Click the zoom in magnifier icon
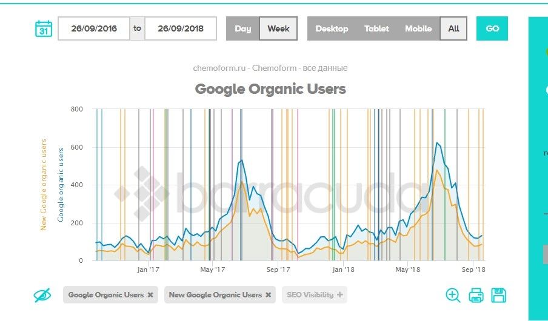Viewport: 548px width, 321px height. (x=453, y=295)
